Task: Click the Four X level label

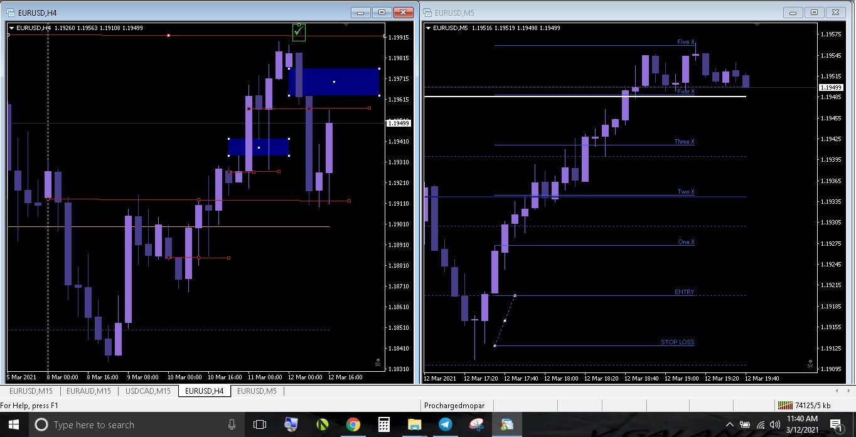Action: coord(686,92)
